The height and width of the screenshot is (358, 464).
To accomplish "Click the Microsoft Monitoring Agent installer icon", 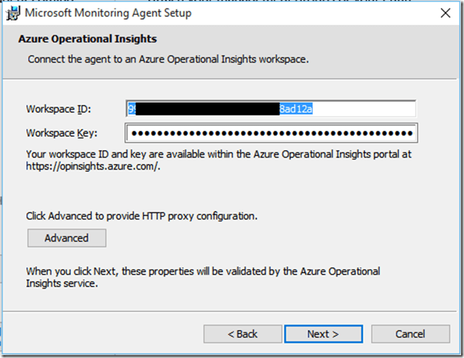I will 12,13.
